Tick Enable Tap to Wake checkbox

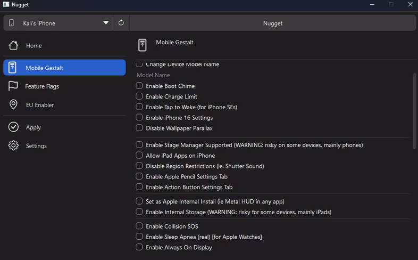(139, 107)
